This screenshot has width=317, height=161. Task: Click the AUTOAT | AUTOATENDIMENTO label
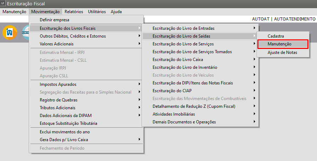[284, 19]
